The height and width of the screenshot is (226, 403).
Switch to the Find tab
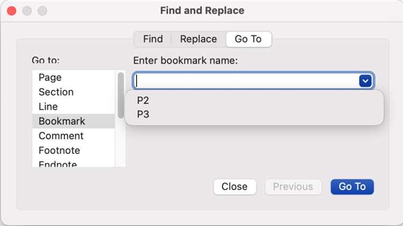(153, 39)
